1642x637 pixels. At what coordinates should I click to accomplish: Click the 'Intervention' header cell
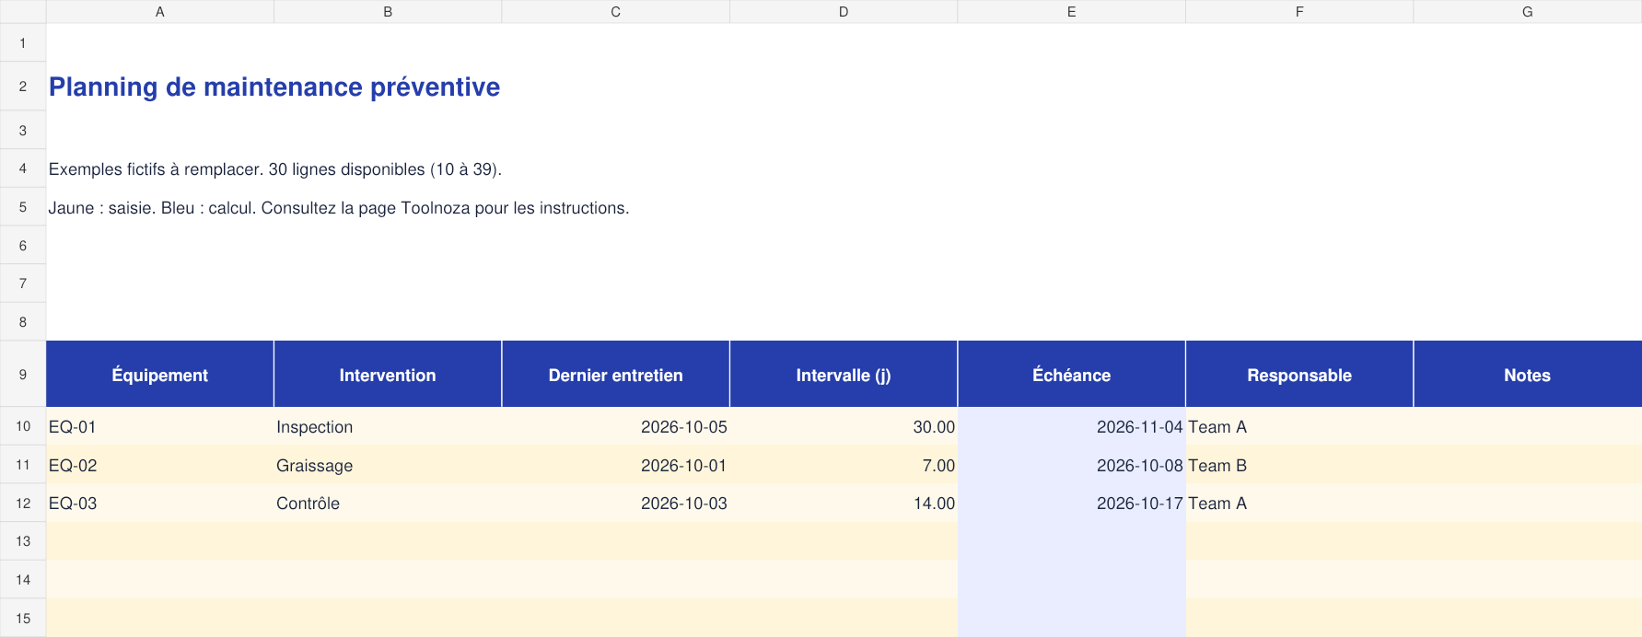coord(388,375)
